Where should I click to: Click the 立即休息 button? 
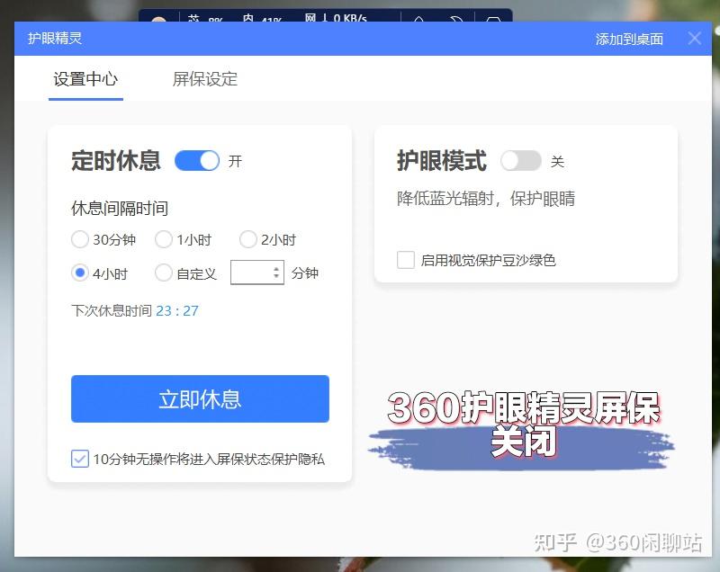200,398
